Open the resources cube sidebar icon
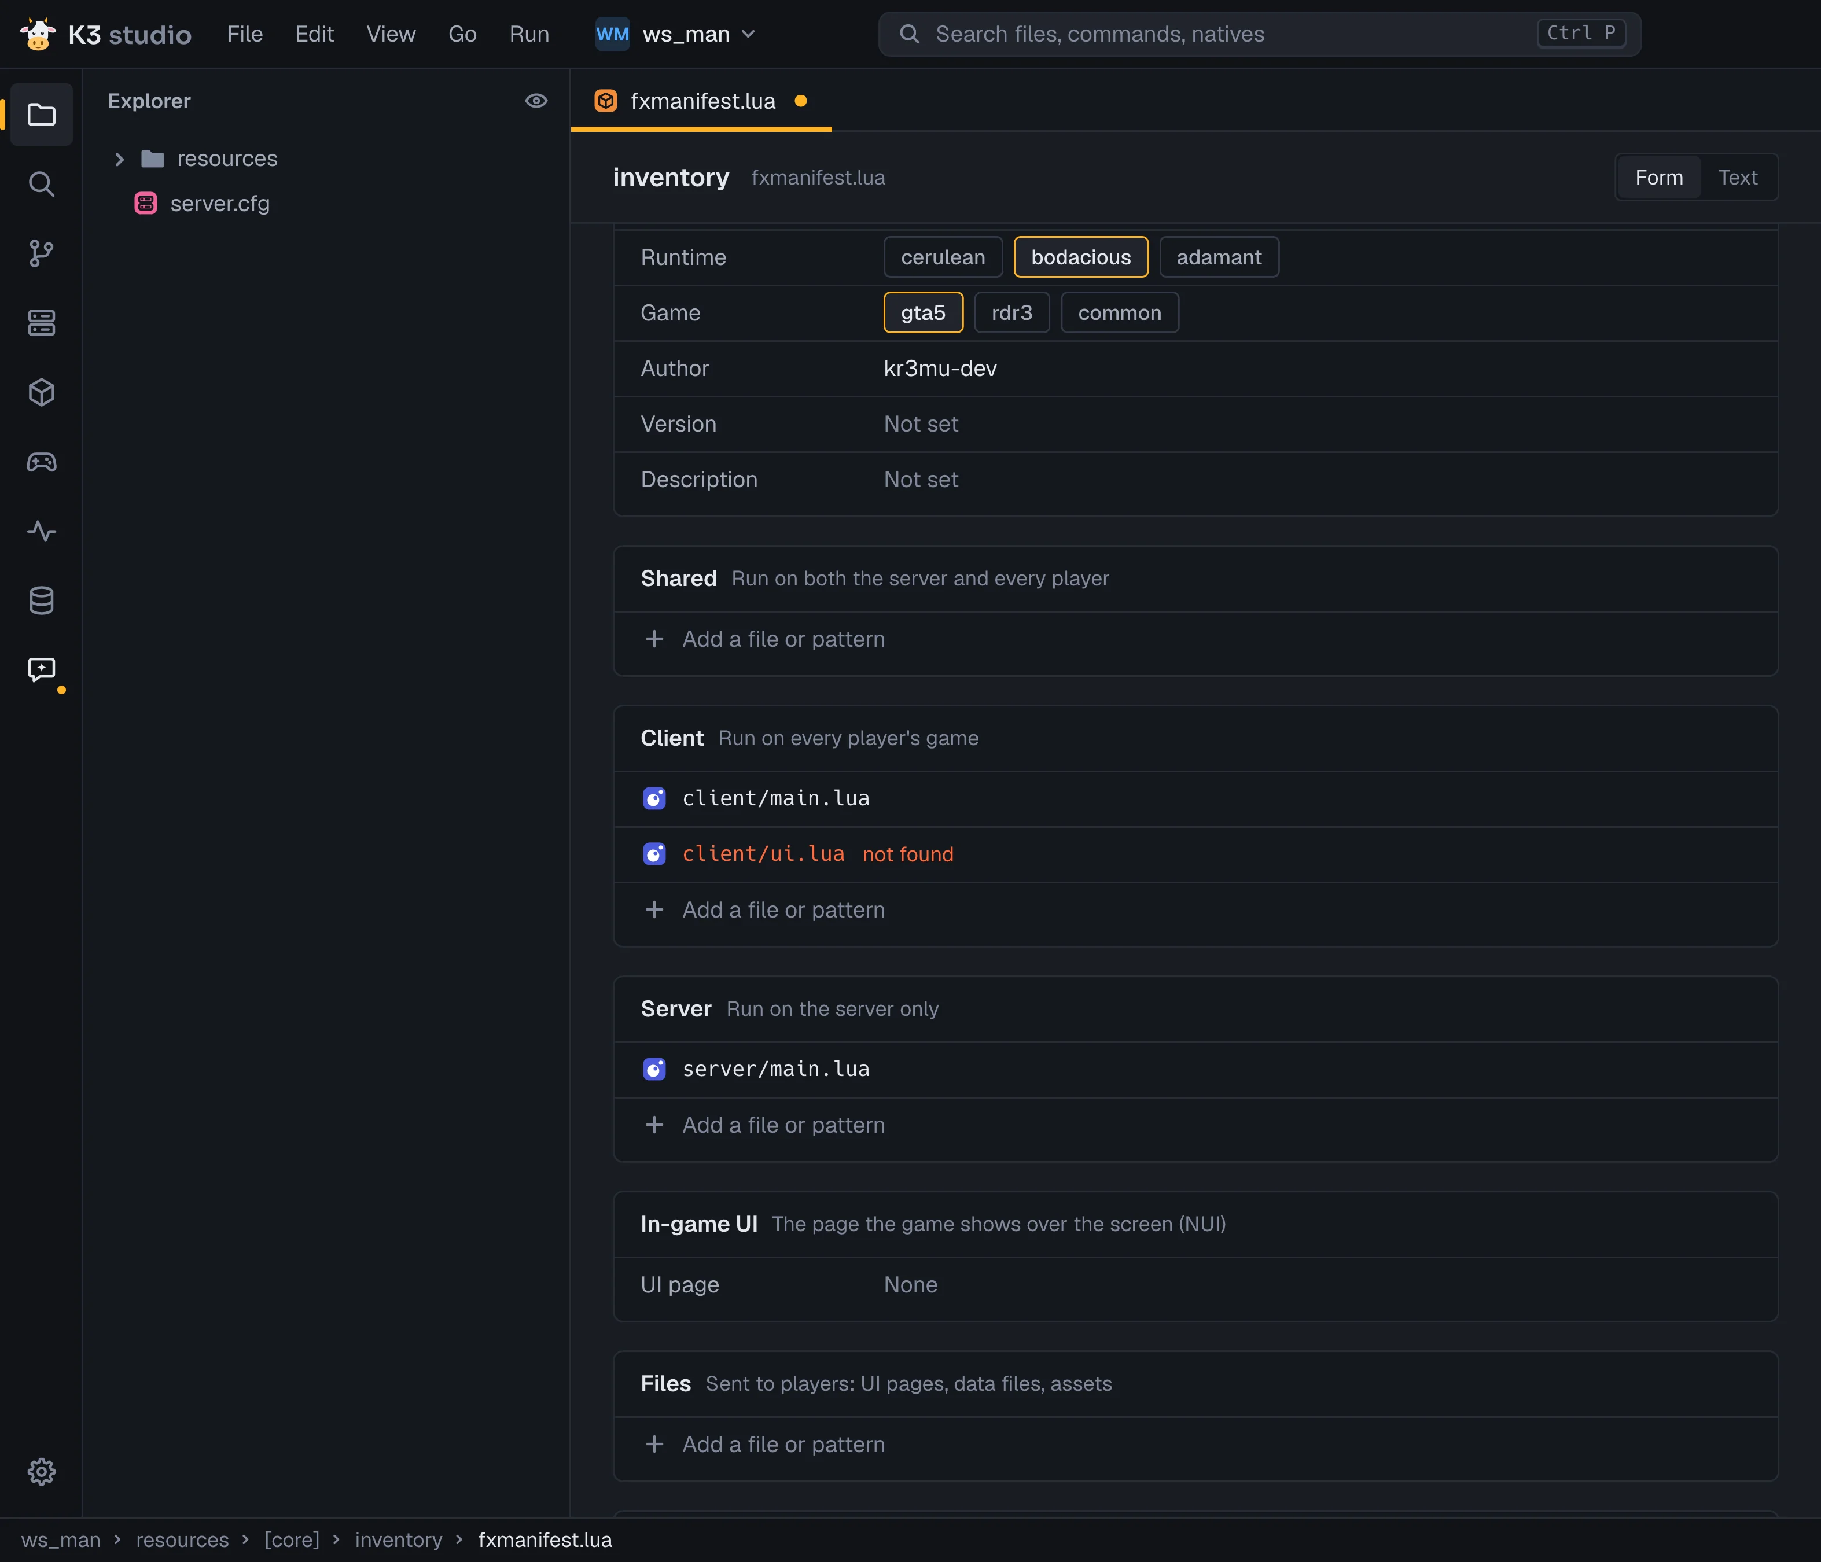Image resolution: width=1821 pixels, height=1562 pixels. (41, 392)
